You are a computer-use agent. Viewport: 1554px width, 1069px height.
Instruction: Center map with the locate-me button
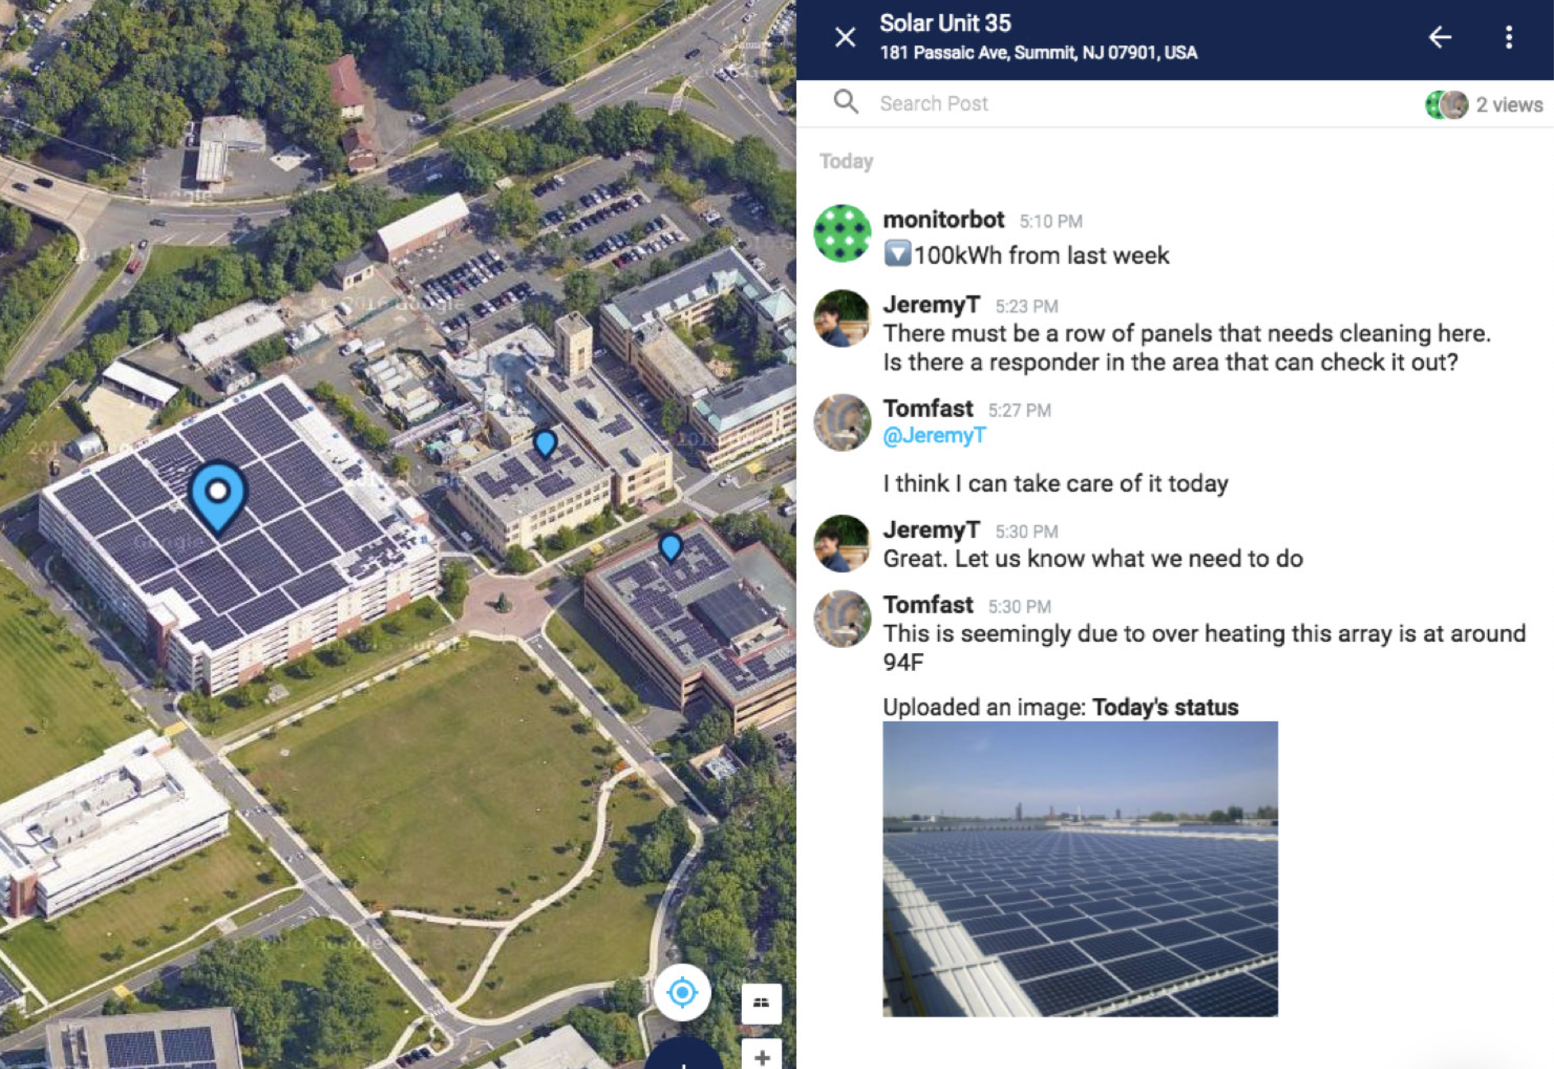click(682, 992)
